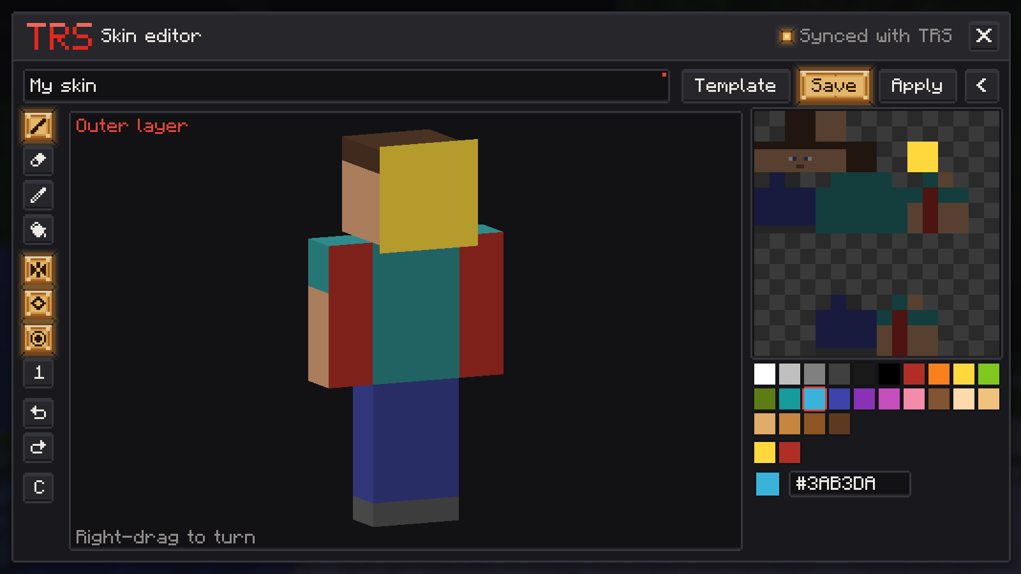Screen dimensions: 1021x574
Task: Pick the orange palette swatch
Action: (x=939, y=374)
